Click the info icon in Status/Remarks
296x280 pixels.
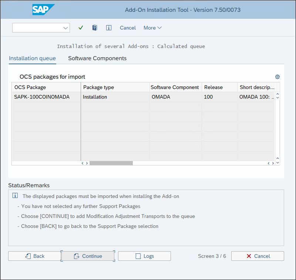[x=15, y=195]
